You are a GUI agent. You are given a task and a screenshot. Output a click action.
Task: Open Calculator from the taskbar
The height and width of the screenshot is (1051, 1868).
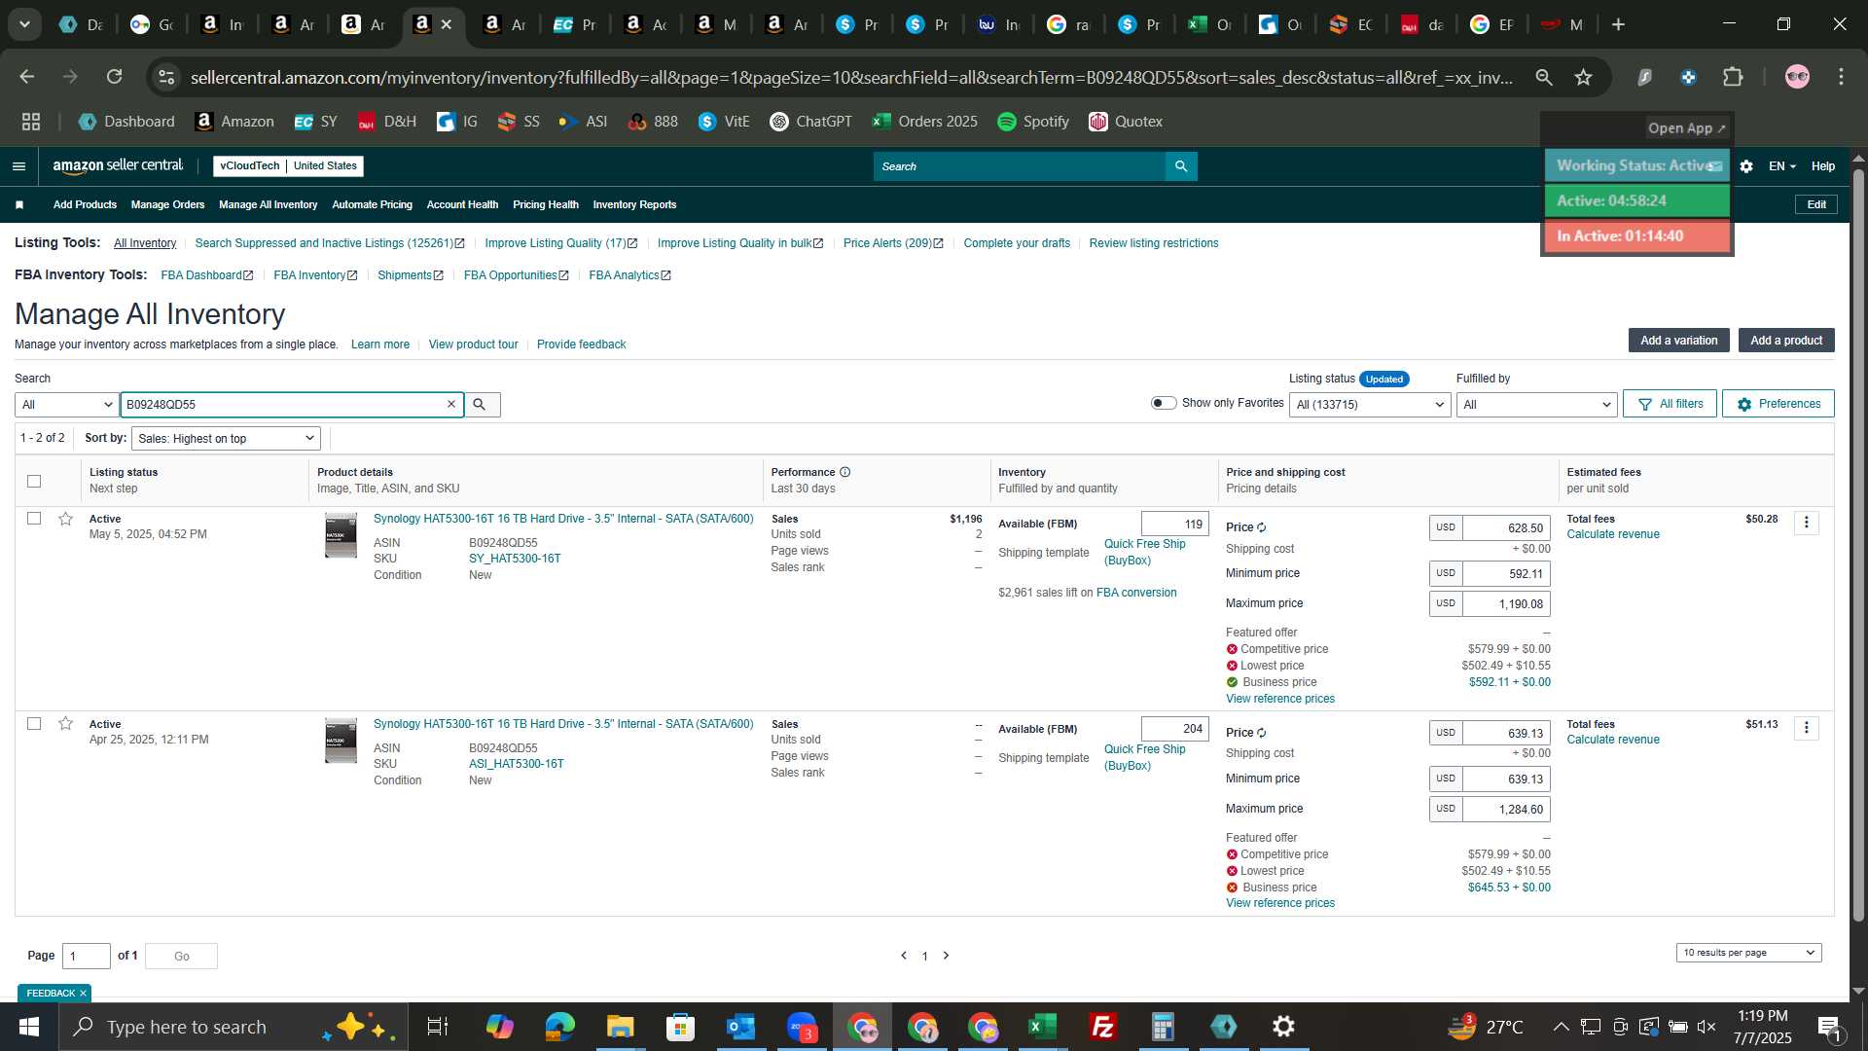pyautogui.click(x=1163, y=1027)
